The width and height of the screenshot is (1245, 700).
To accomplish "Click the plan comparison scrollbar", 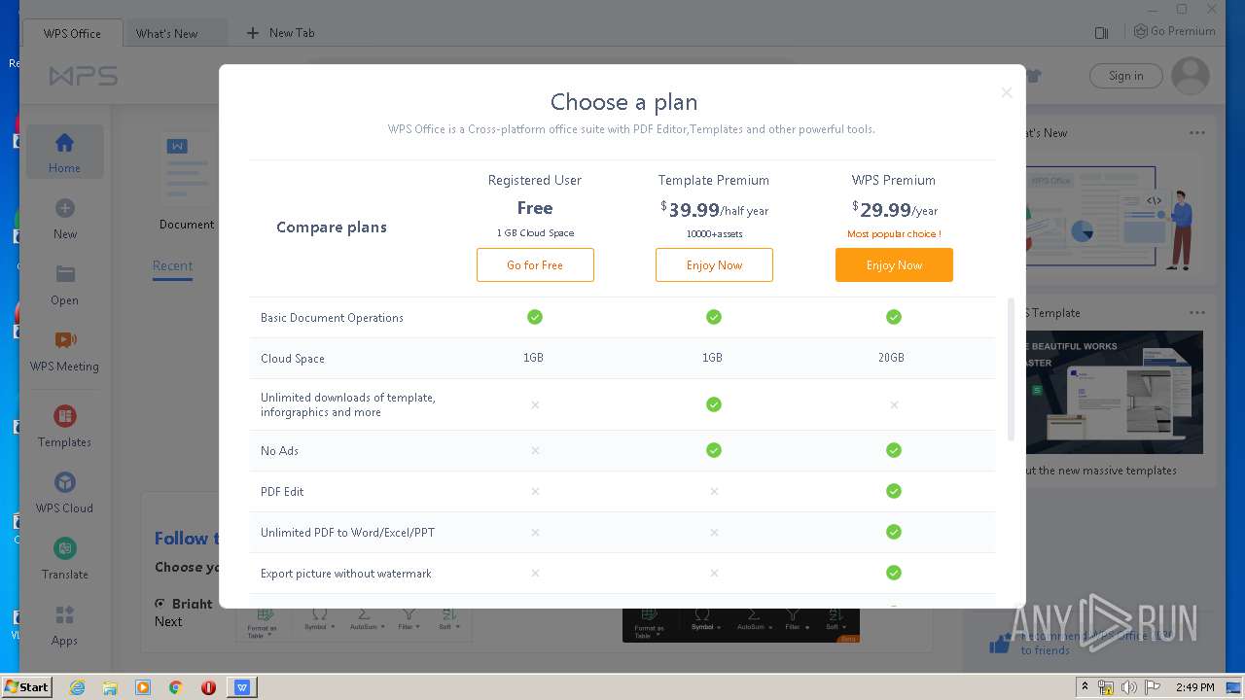I will [x=1011, y=369].
